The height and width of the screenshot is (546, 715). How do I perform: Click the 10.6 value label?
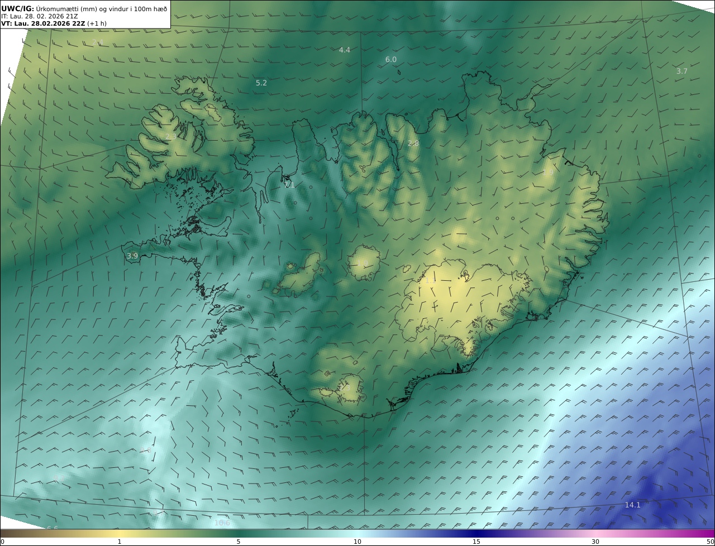click(x=222, y=523)
